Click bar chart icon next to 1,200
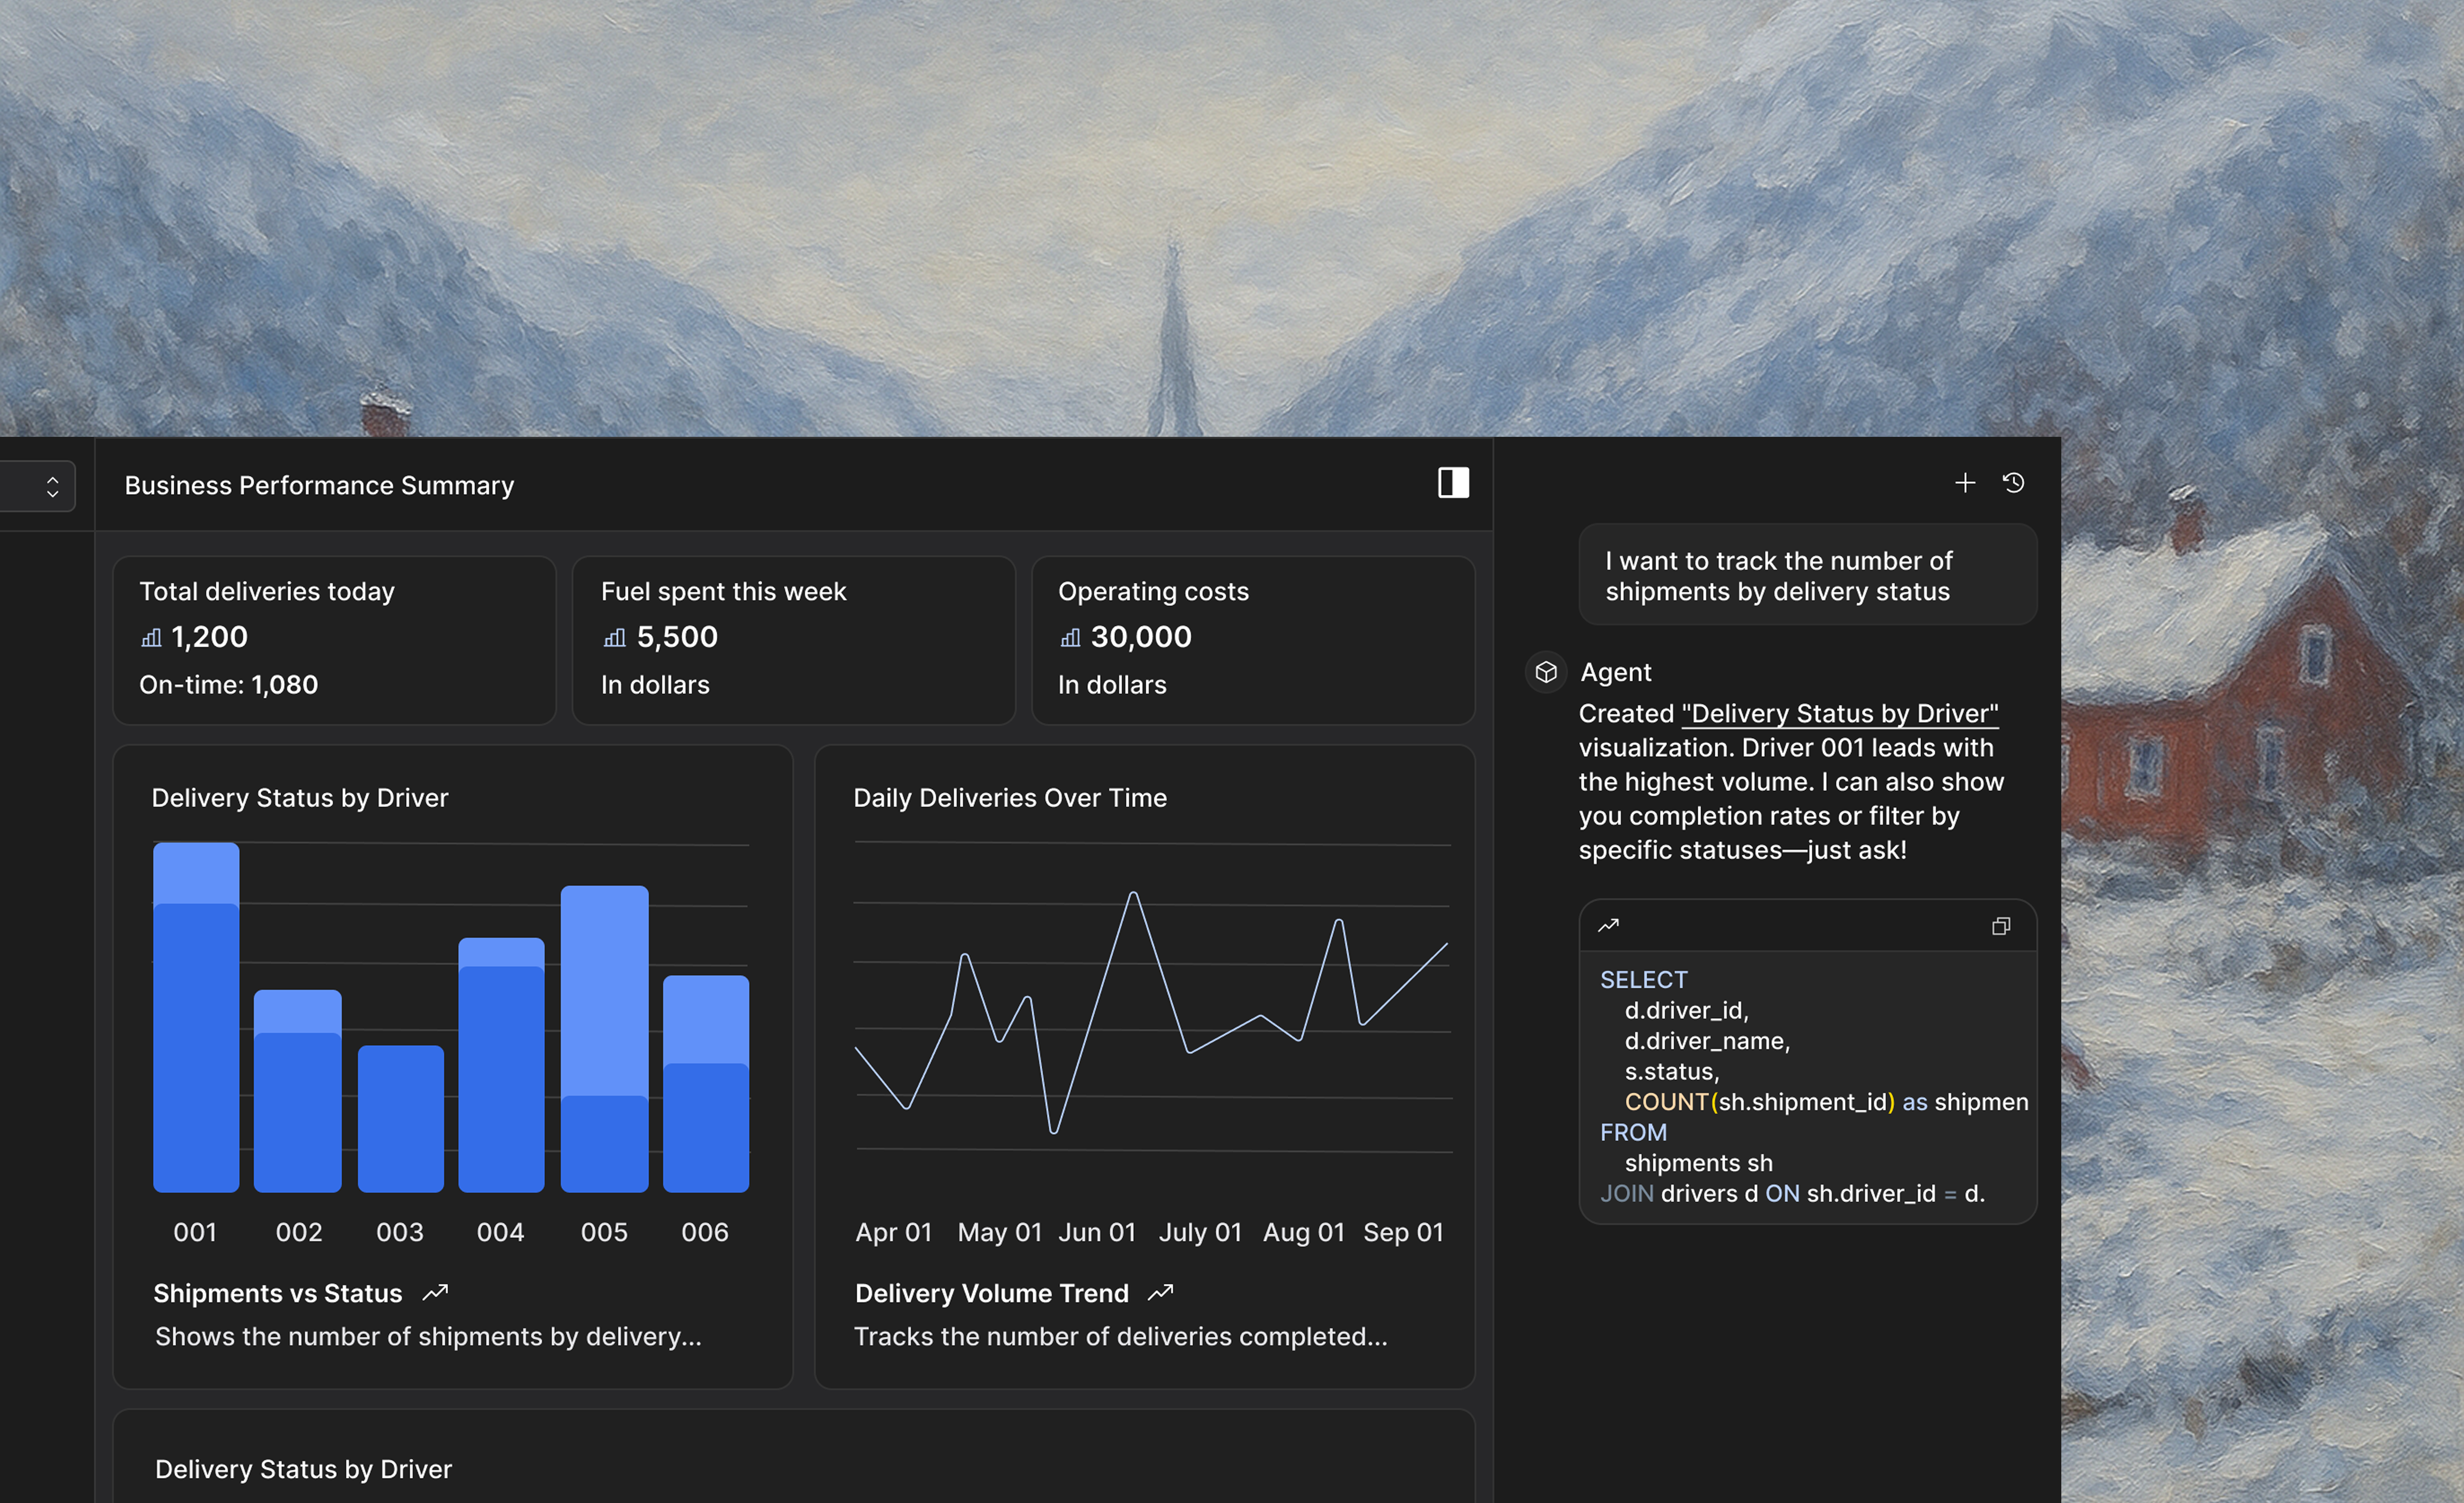 pyautogui.click(x=151, y=638)
